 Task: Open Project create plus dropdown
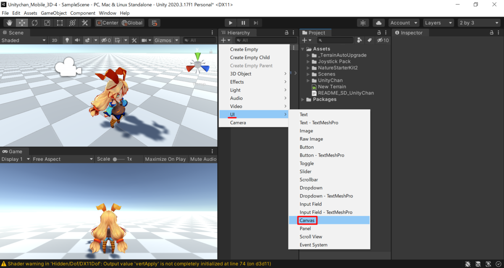pyautogui.click(x=307, y=40)
